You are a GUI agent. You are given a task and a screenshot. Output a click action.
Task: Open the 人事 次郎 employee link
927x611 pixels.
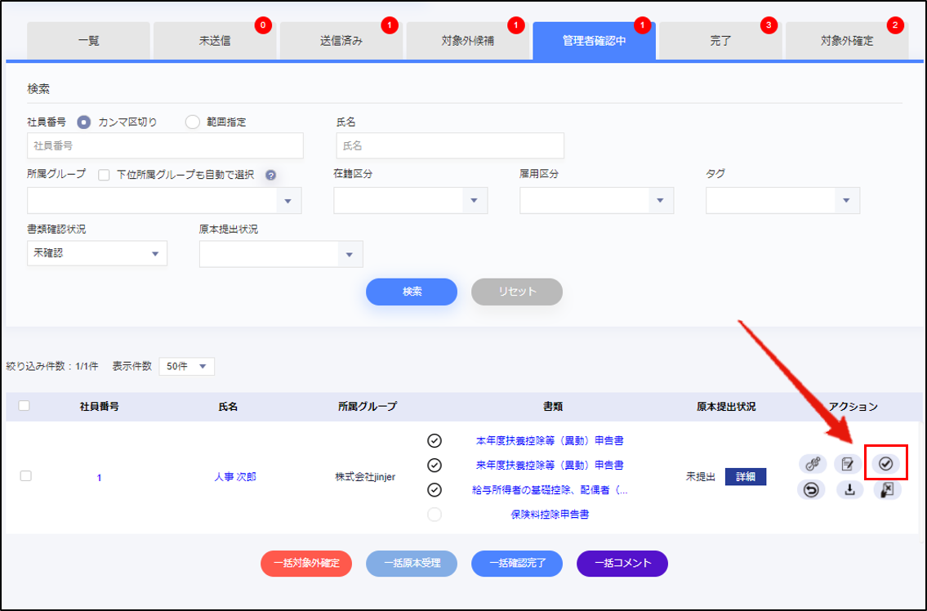pyautogui.click(x=234, y=477)
